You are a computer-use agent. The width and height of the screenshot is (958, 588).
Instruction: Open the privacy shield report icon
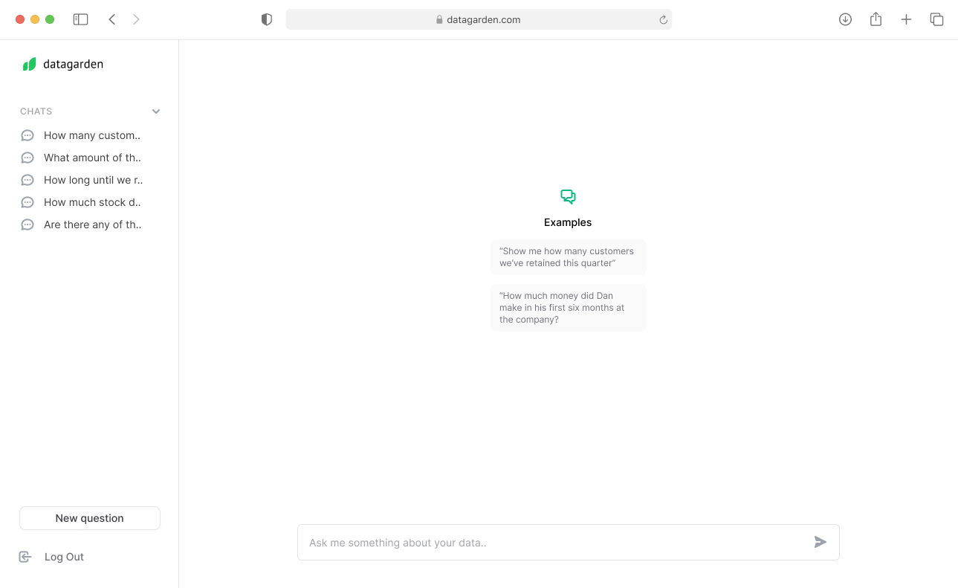pyautogui.click(x=267, y=20)
